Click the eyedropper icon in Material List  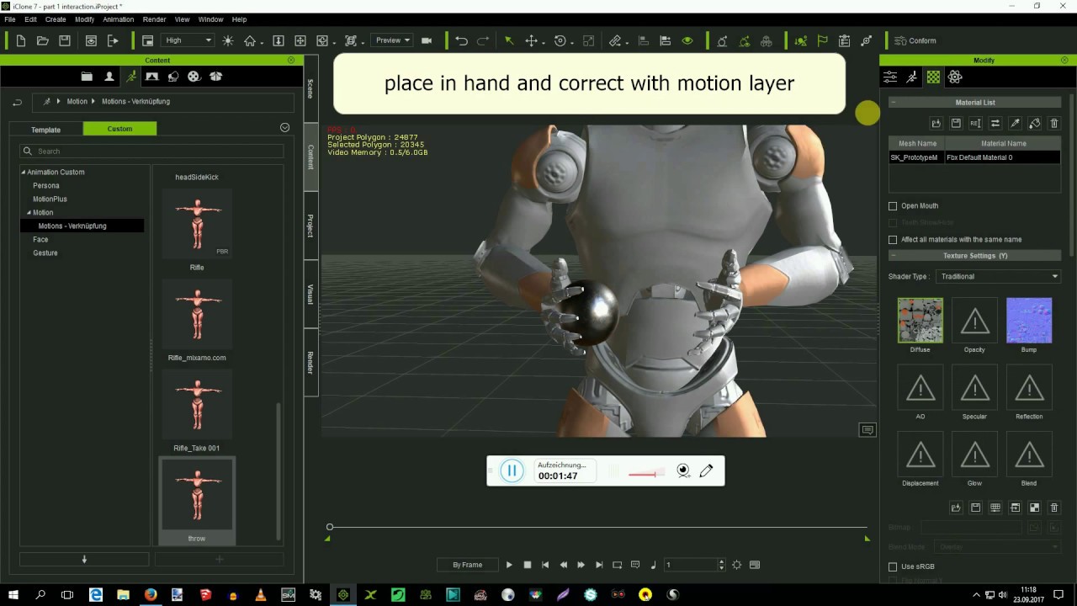tap(1015, 124)
